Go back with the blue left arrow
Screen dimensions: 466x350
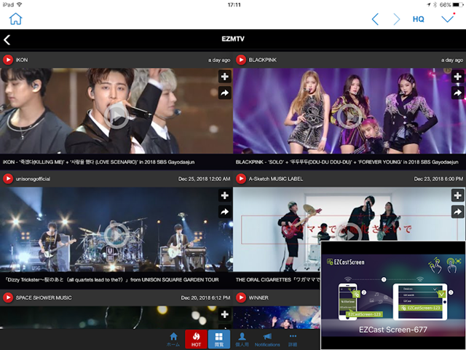coord(375,20)
